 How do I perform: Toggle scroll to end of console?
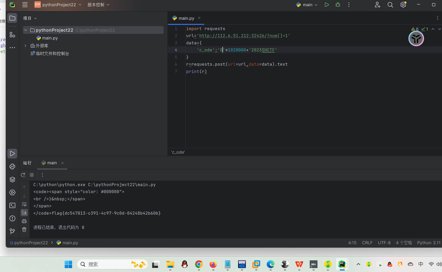(x=24, y=213)
